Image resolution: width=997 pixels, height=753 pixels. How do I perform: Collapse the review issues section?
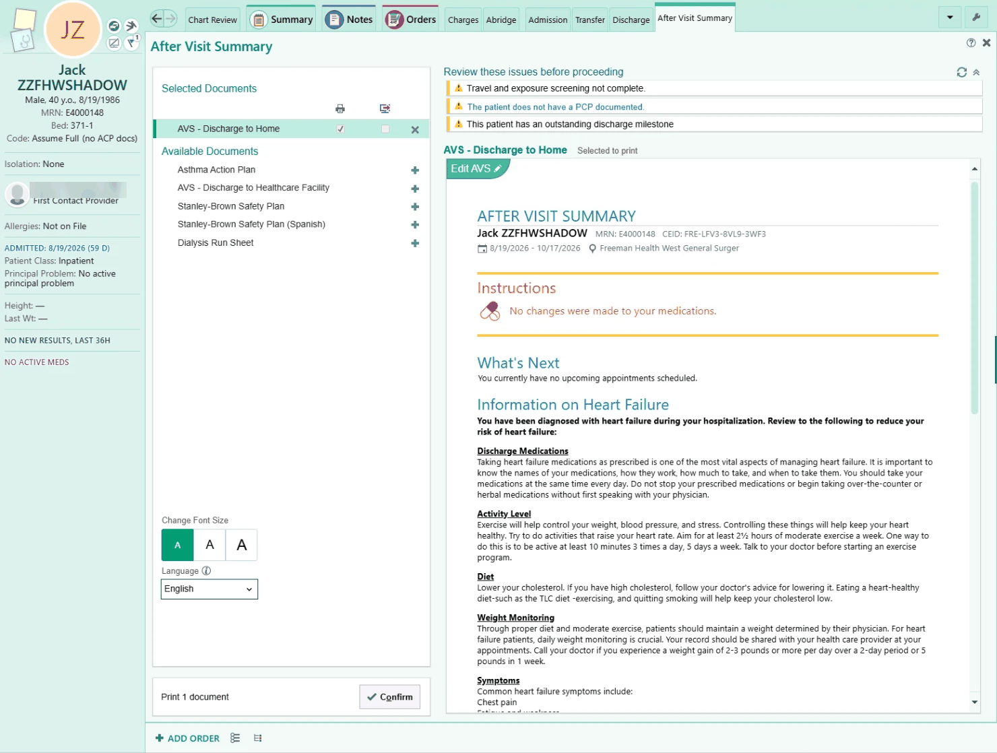pos(976,72)
